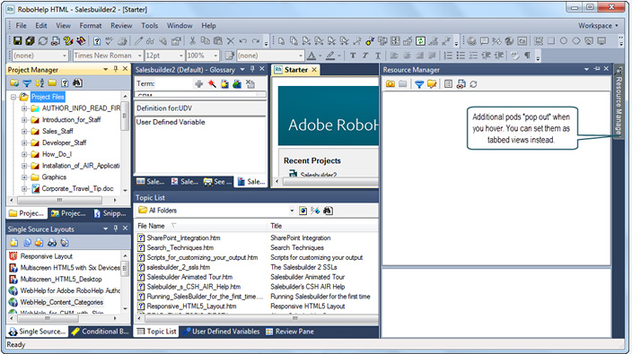Click the filter funnel icon in Project Manager
Viewport: 632px width, 354px height.
click(27, 83)
